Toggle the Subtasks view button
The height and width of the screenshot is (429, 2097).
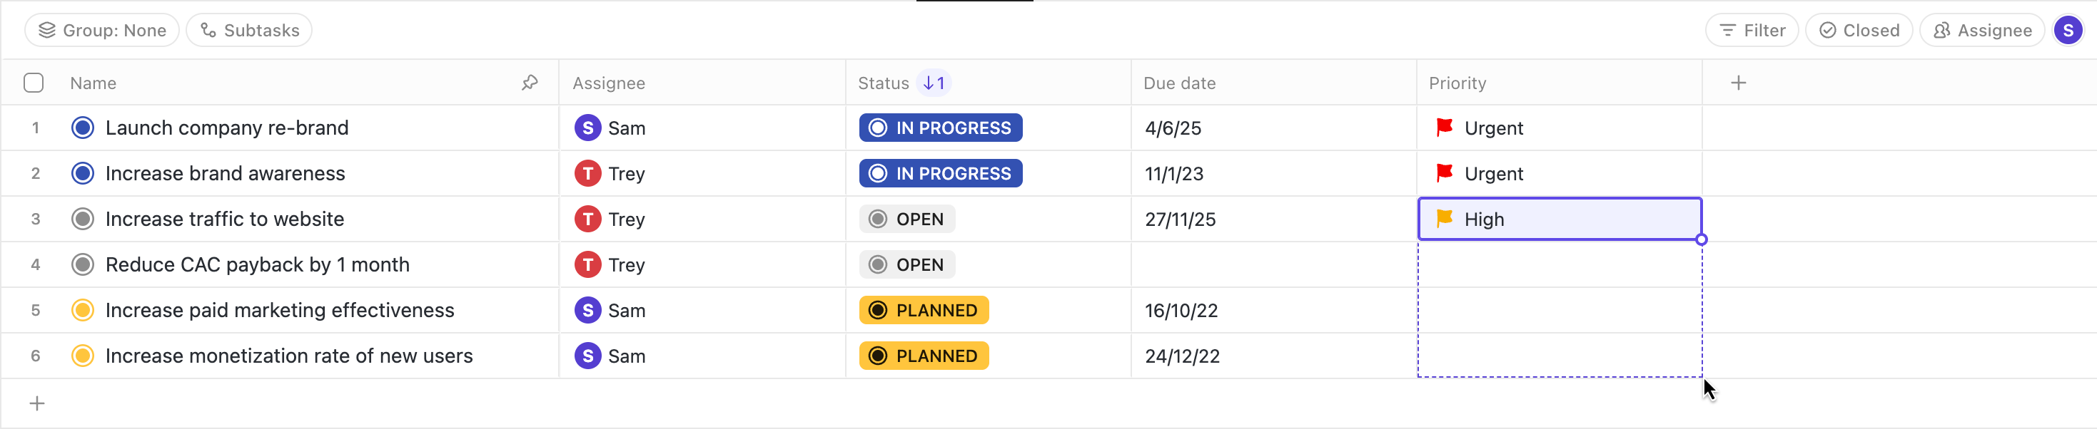250,31
